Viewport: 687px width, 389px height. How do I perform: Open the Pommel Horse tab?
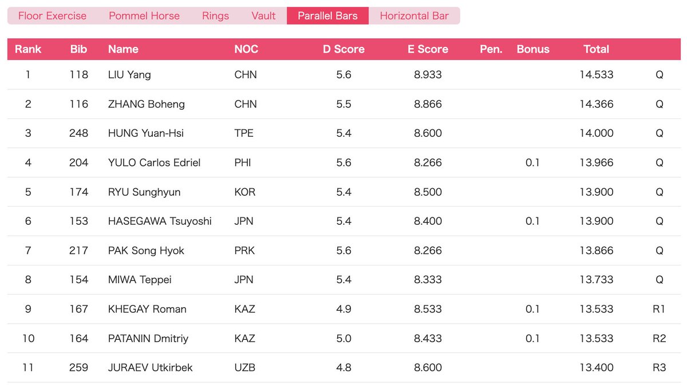(144, 16)
